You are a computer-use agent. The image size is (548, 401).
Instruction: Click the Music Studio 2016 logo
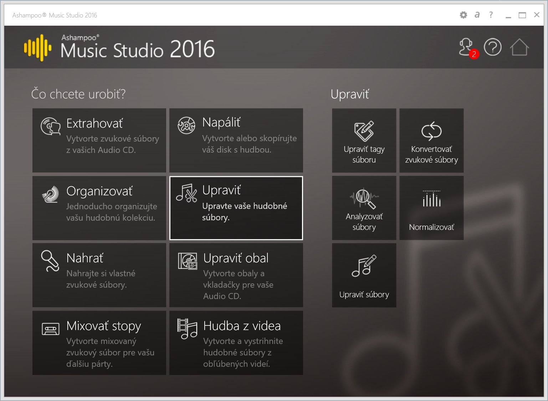[x=119, y=48]
